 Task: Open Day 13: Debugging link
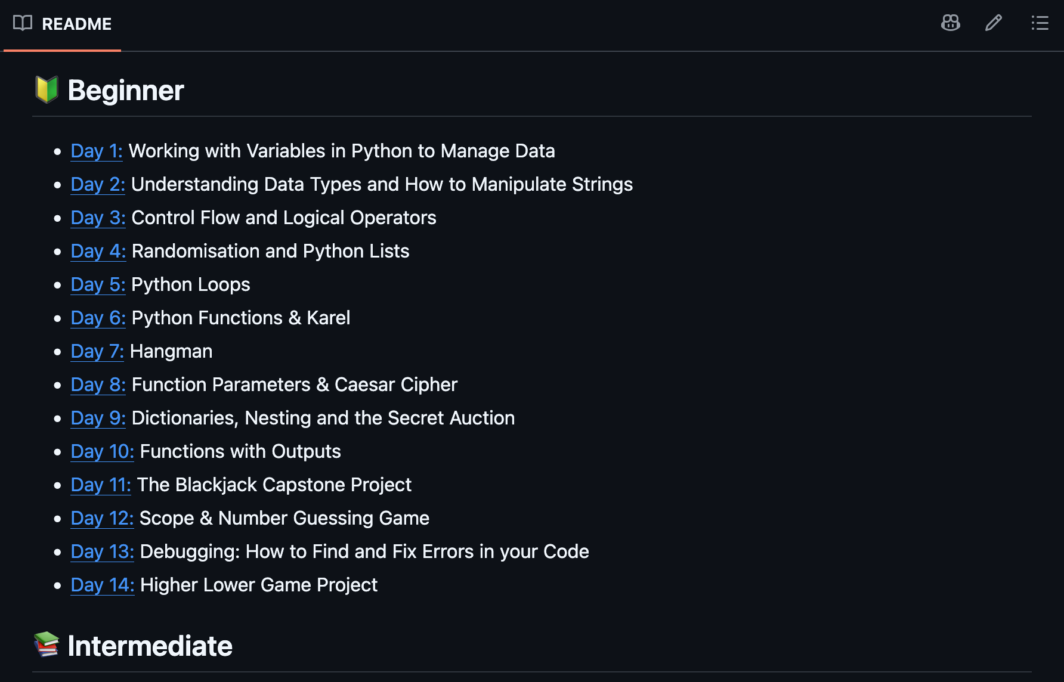(102, 551)
